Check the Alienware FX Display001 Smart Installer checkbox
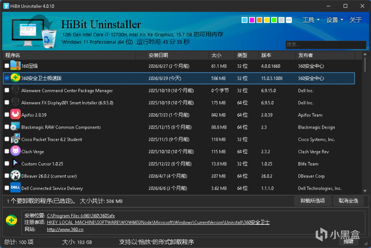This screenshot has width=371, height=248. point(7,102)
